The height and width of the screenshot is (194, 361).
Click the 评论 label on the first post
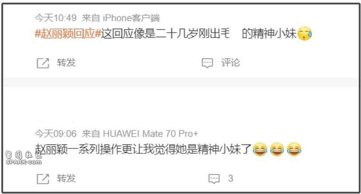click(231, 63)
